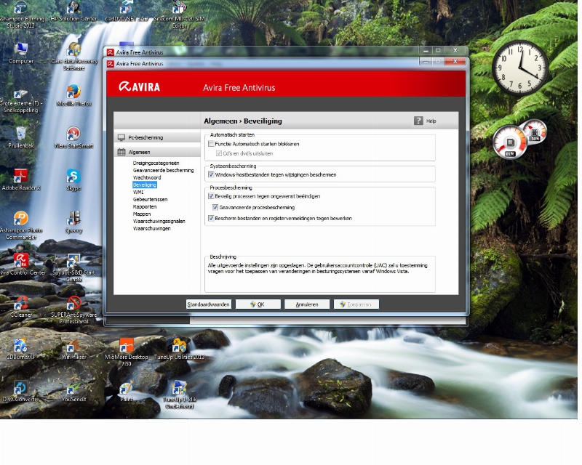Confirm settings with the OK button
582x465 pixels.
[x=258, y=304]
